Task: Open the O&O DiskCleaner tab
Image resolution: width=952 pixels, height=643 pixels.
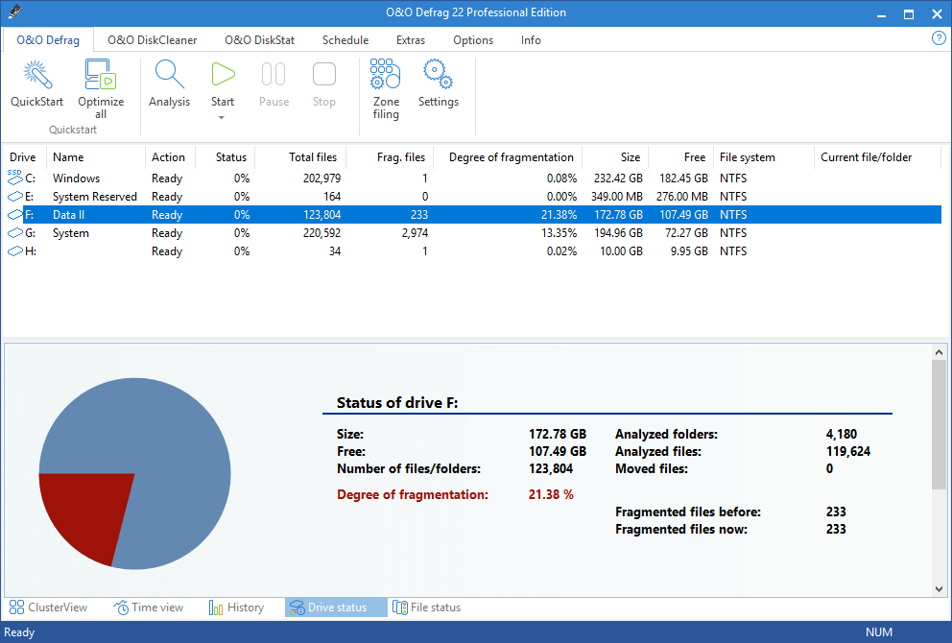Action: (x=153, y=40)
